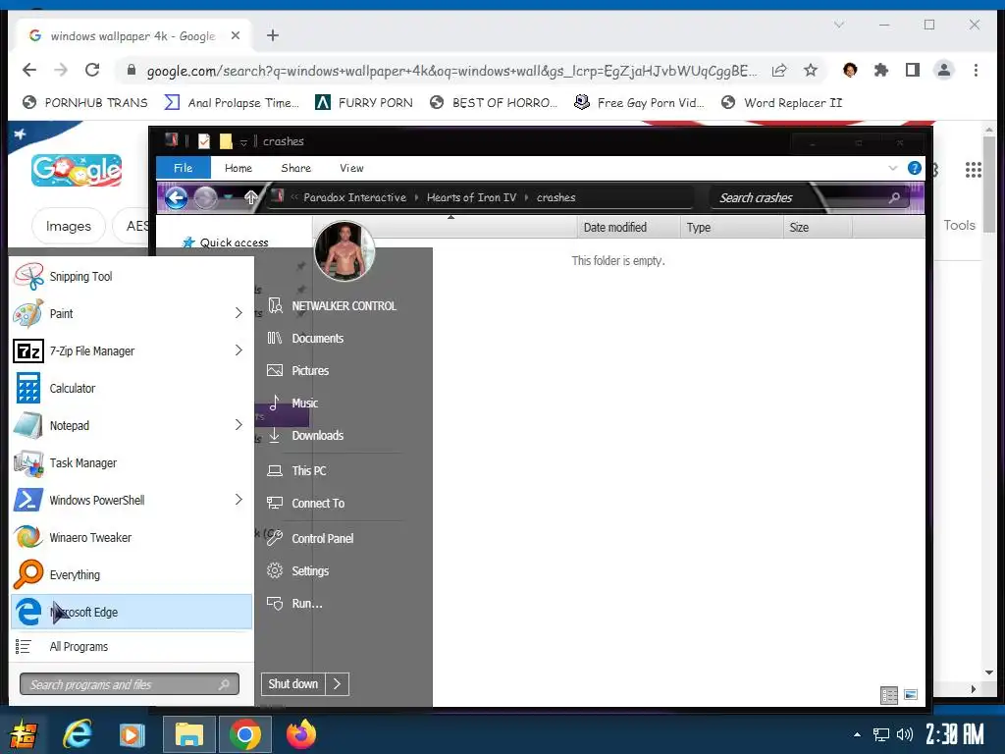Click Hearts of Iron IV breadcrumb
The height and width of the screenshot is (754, 1005).
tap(472, 197)
